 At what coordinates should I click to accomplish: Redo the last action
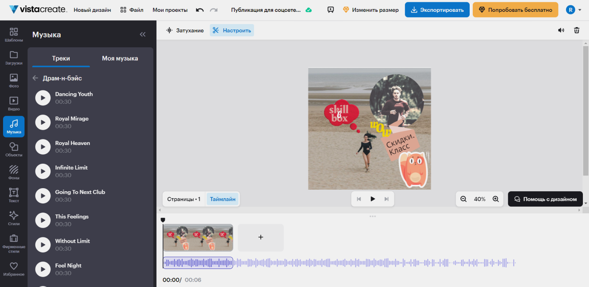(x=214, y=10)
